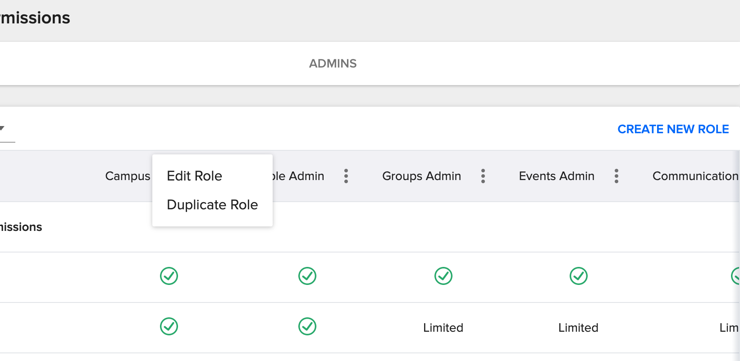Click first-row checkmark under Campus column
740x361 pixels.
(169, 276)
